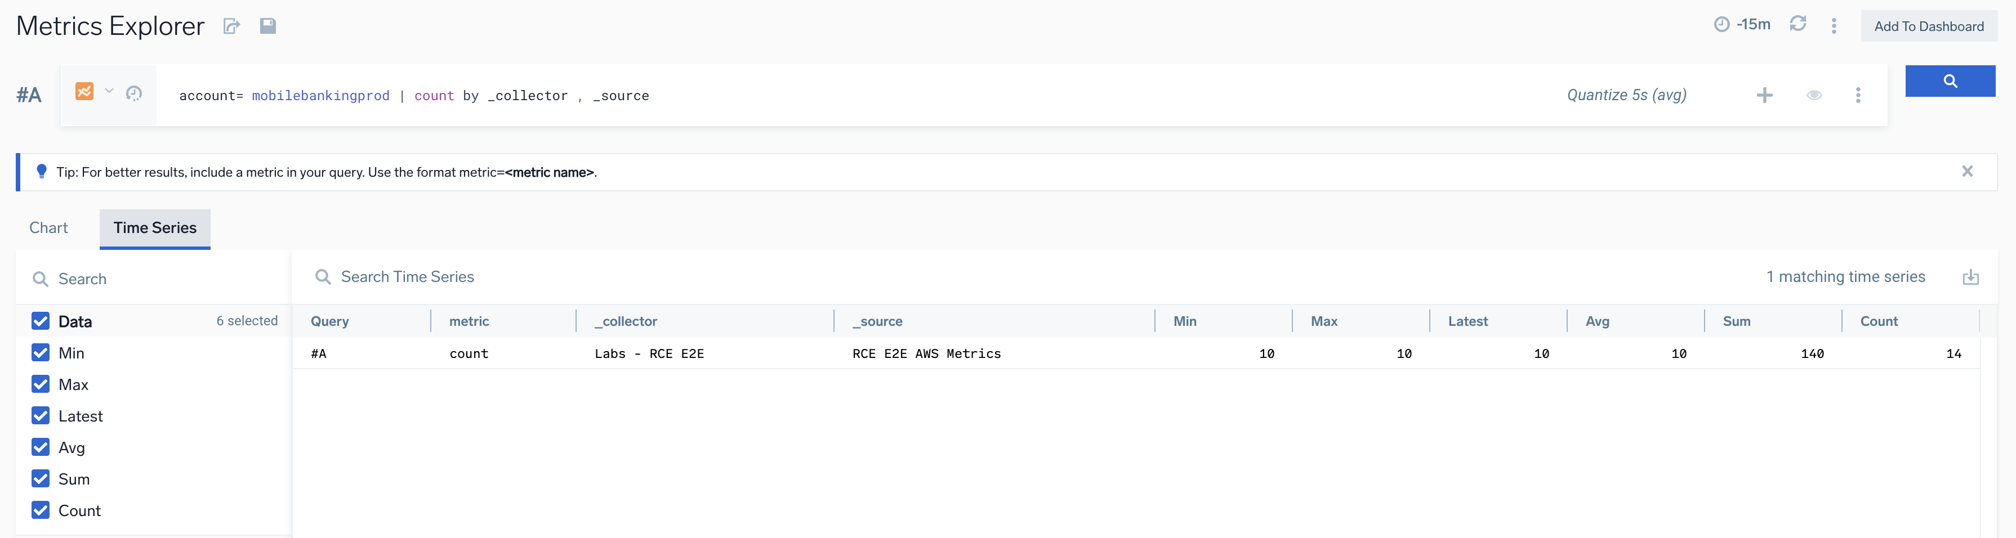Click the Add To Dashboard button
This screenshot has height=538, width=2016.
tap(1928, 26)
